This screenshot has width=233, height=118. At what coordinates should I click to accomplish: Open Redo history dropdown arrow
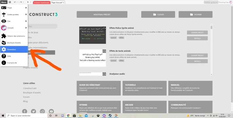point(24,2)
